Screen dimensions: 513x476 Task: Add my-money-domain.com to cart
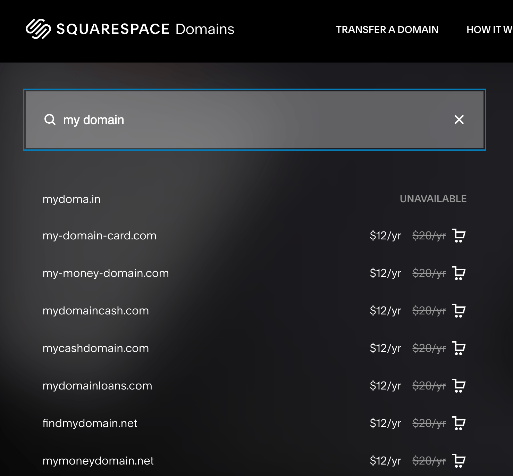coord(459,273)
